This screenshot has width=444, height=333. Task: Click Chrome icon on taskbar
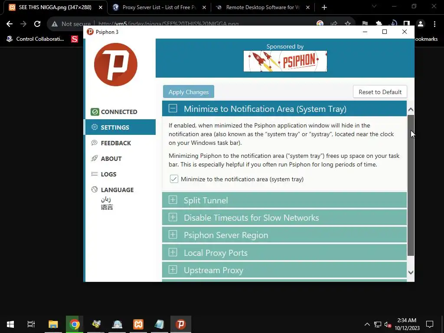tap(75, 324)
